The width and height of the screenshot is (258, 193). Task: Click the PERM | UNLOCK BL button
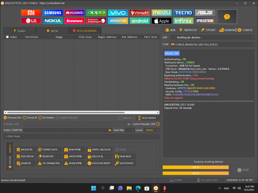pyautogui.click(x=99, y=149)
